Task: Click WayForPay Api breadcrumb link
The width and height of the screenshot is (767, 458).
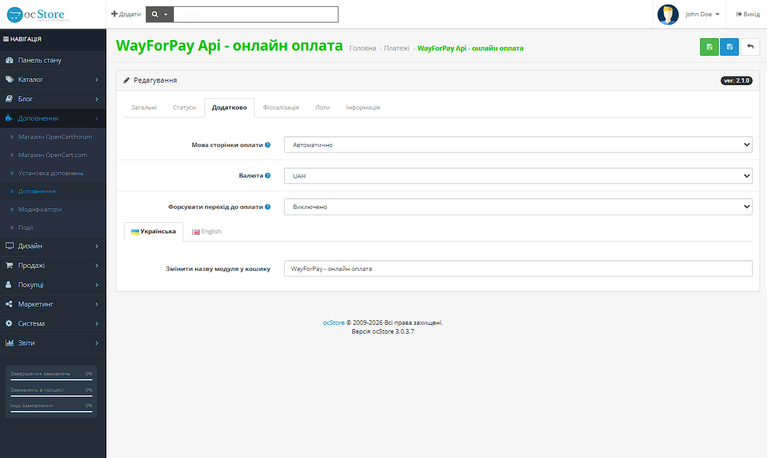Action: tap(470, 48)
